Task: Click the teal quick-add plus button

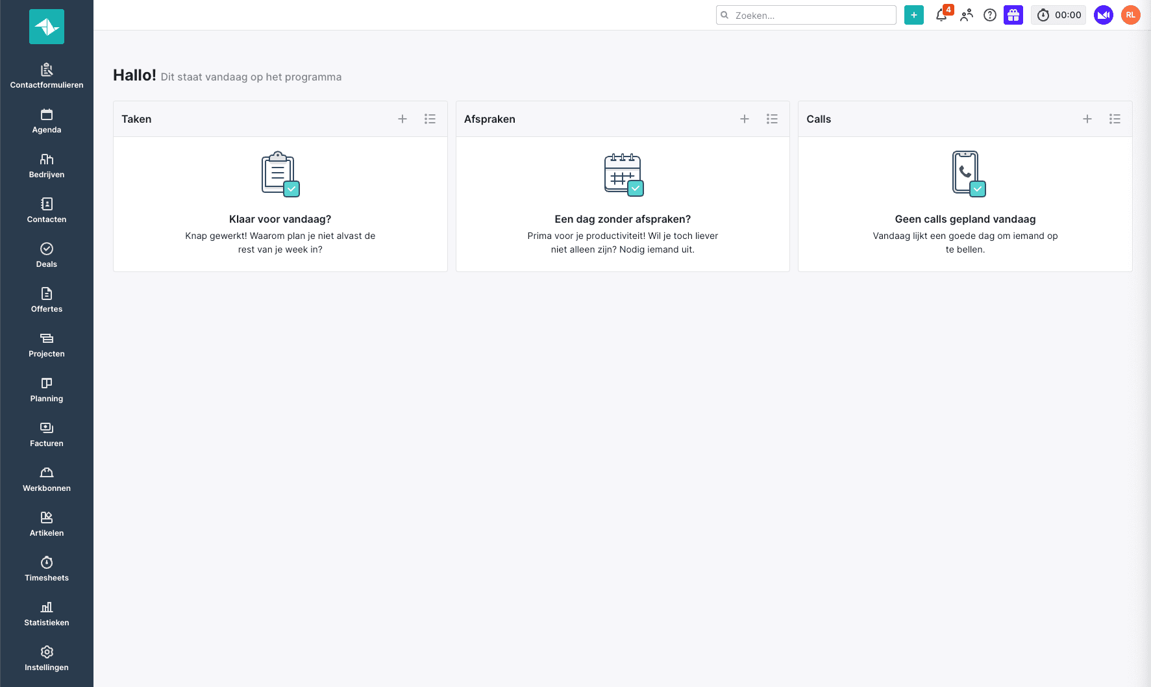Action: [x=913, y=15]
